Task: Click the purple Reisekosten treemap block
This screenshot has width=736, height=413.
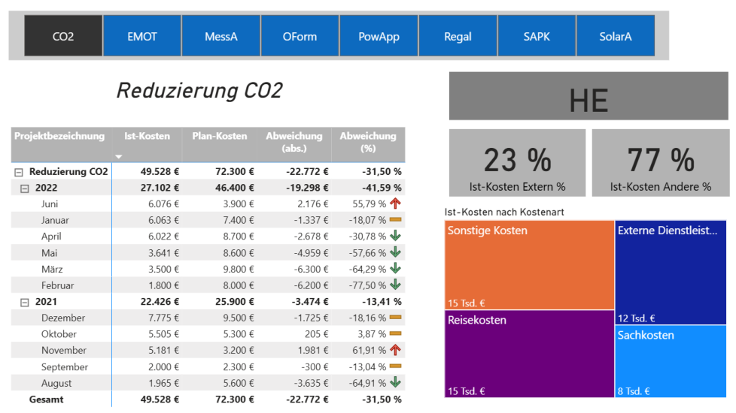Action: (x=529, y=354)
